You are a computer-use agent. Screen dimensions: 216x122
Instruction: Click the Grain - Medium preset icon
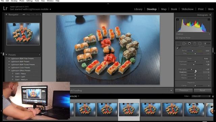[x=13, y=80]
